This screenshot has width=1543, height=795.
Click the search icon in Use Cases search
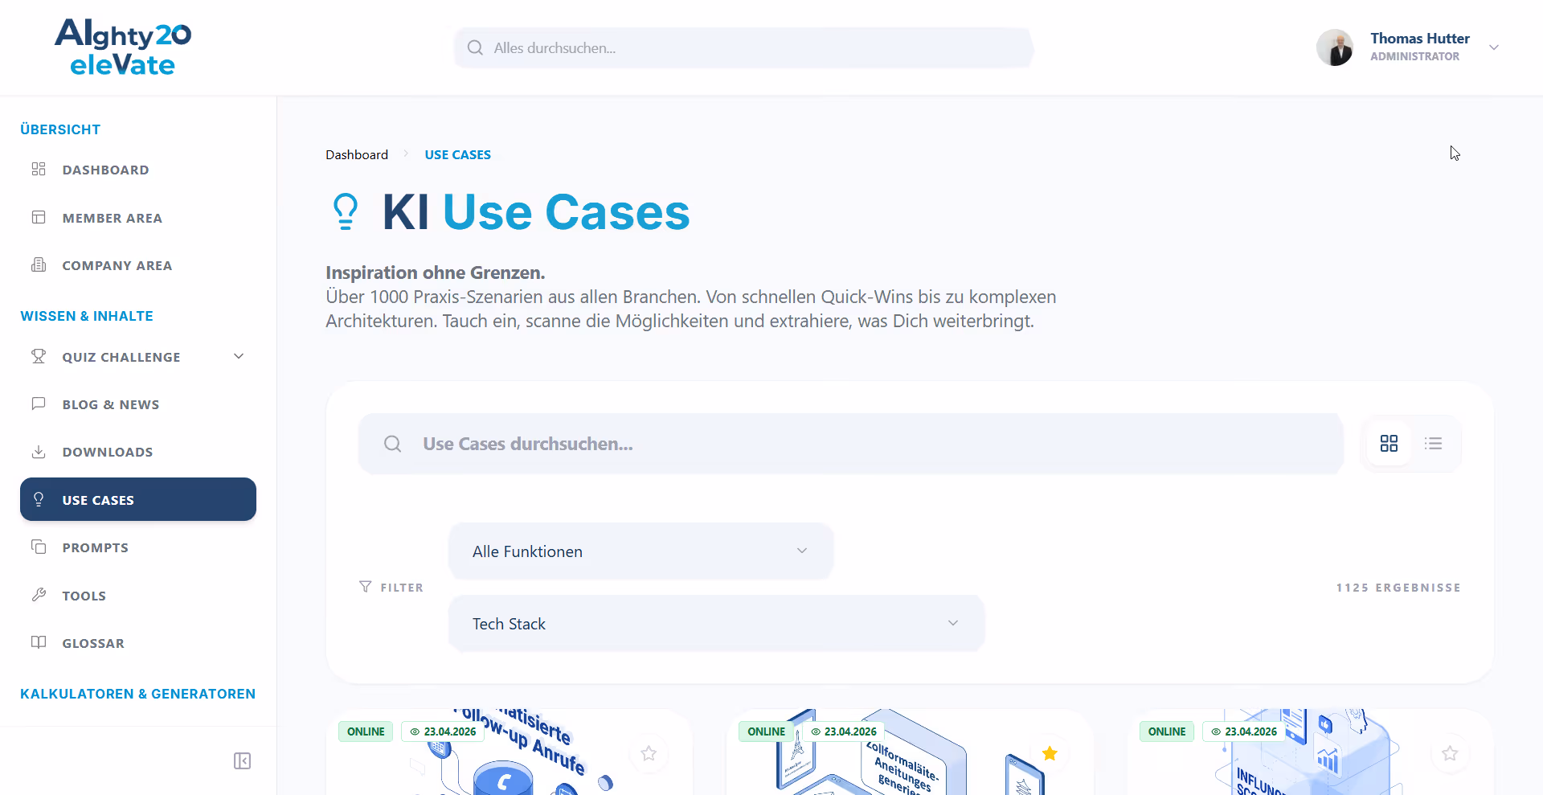(393, 444)
